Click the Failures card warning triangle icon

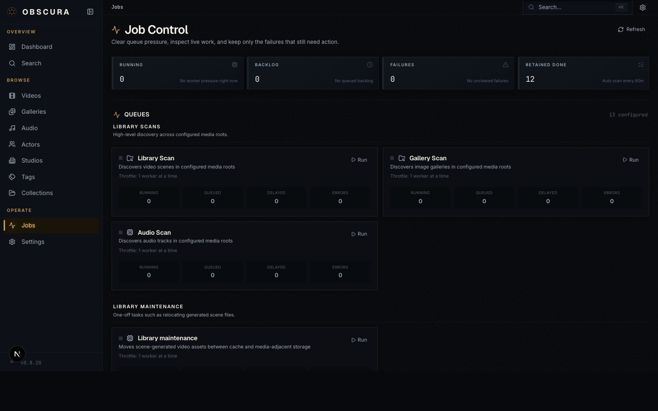click(x=505, y=65)
